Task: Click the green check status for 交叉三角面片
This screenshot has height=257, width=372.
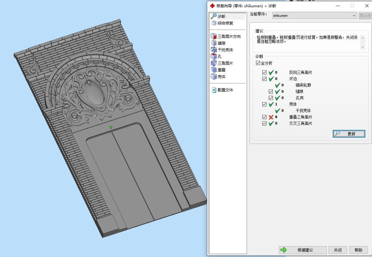Action: click(271, 124)
